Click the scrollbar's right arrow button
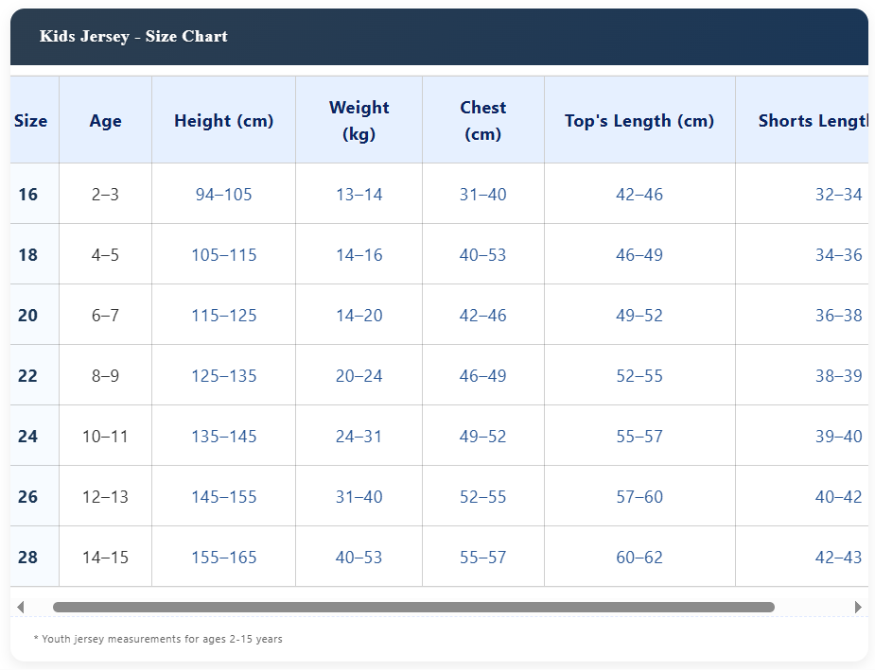This screenshot has height=670, width=875. [858, 607]
